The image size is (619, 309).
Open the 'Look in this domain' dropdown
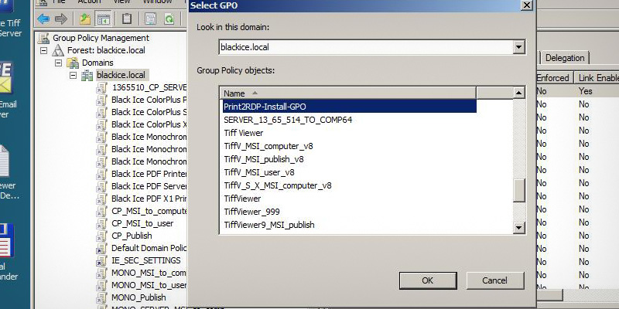pyautogui.click(x=519, y=47)
